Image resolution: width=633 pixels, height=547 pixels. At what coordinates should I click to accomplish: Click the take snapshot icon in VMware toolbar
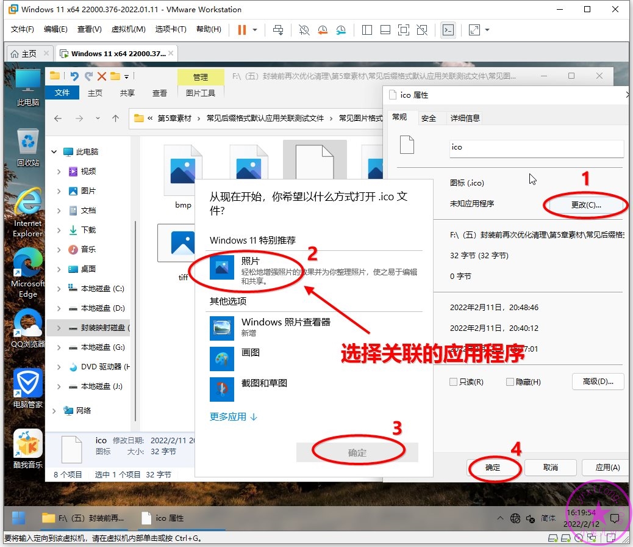coord(304,30)
